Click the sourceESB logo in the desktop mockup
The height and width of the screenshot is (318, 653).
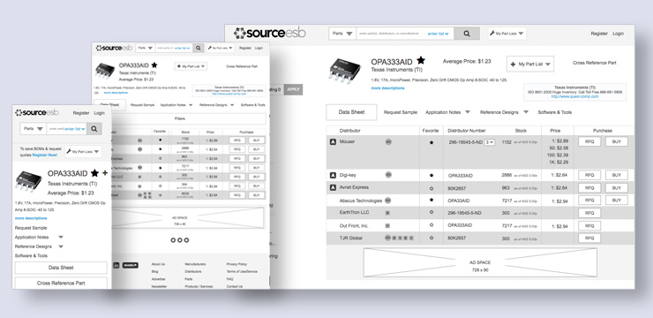(x=269, y=33)
